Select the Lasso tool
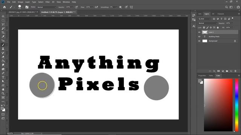Image resolution: width=241 pixels, height=135 pixels. [x=3, y=24]
